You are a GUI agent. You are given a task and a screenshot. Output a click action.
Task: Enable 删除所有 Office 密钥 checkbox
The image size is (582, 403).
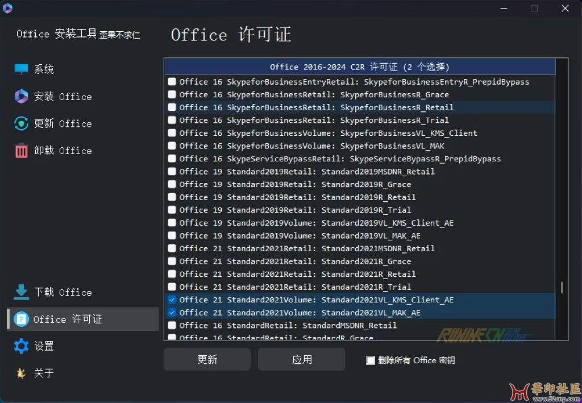tap(371, 360)
